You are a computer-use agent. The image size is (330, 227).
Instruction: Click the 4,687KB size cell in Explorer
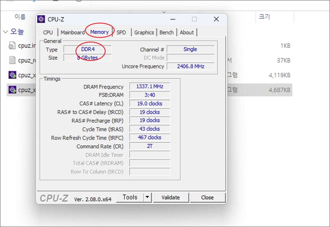[280, 90]
